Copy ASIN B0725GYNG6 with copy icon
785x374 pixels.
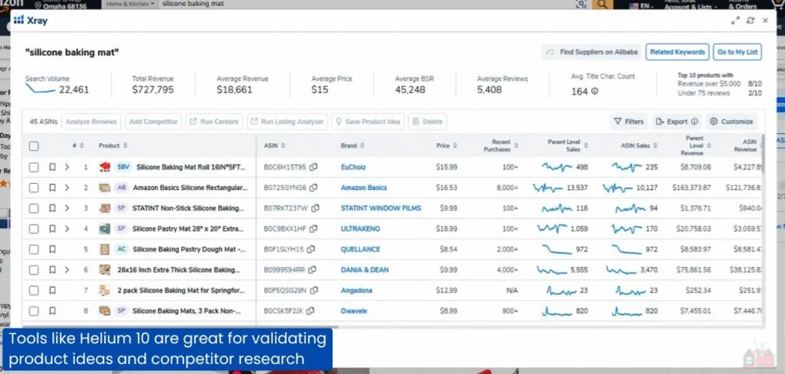coord(314,188)
